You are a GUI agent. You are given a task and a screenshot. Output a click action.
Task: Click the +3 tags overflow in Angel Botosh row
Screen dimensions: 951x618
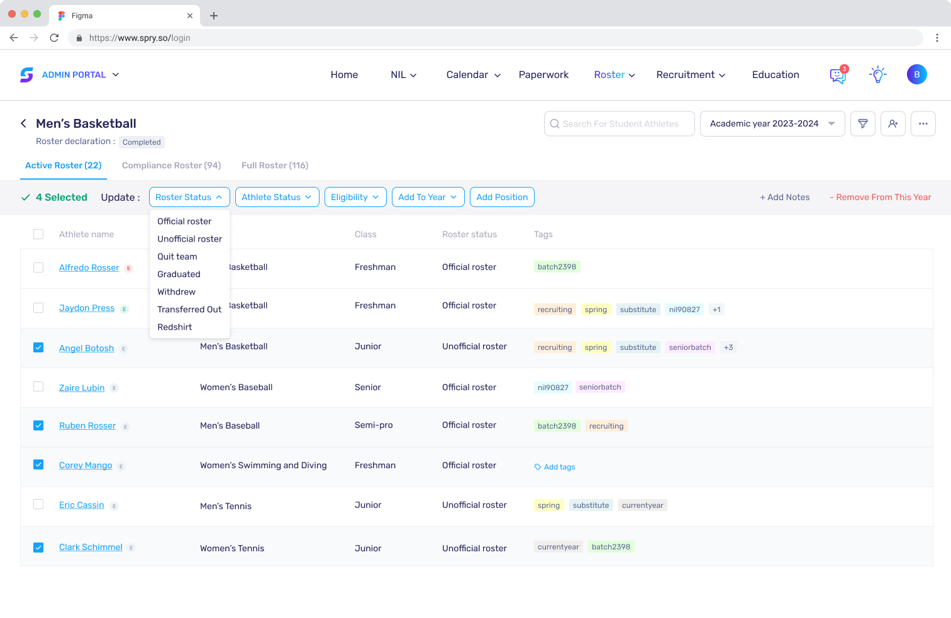728,347
